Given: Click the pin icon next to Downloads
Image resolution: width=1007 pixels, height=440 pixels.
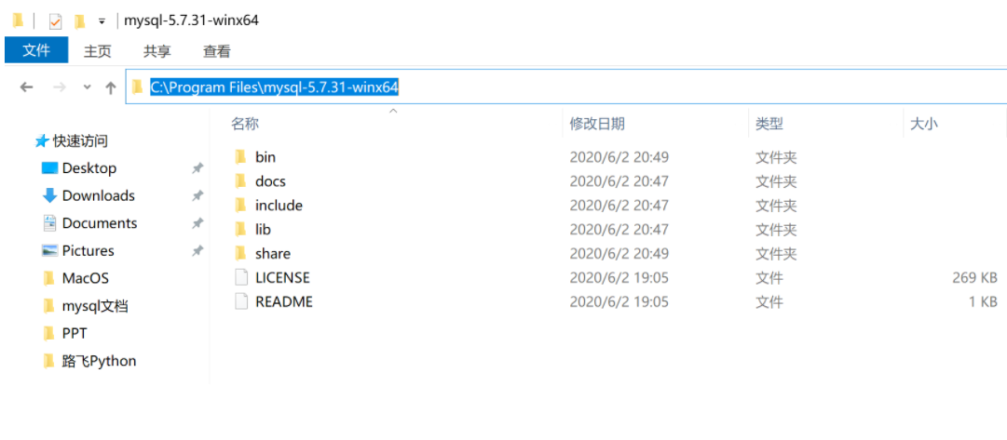Looking at the screenshot, I should (x=197, y=195).
